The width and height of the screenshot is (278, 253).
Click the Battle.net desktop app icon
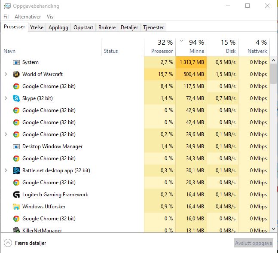click(x=16, y=171)
